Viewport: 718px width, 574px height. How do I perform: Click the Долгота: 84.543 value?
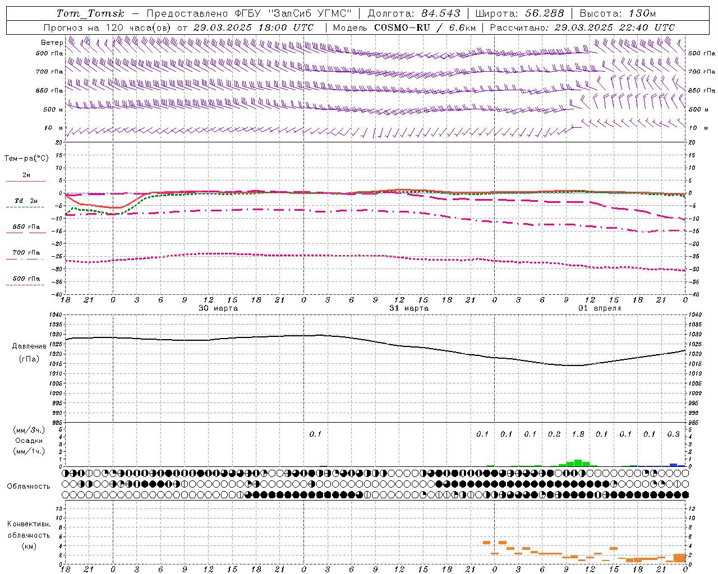414,13
